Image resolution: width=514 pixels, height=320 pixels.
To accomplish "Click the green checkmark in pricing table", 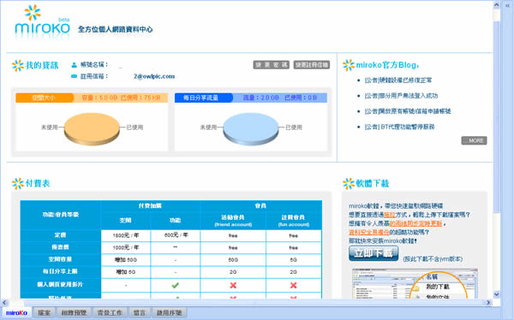I will pyautogui.click(x=176, y=285).
